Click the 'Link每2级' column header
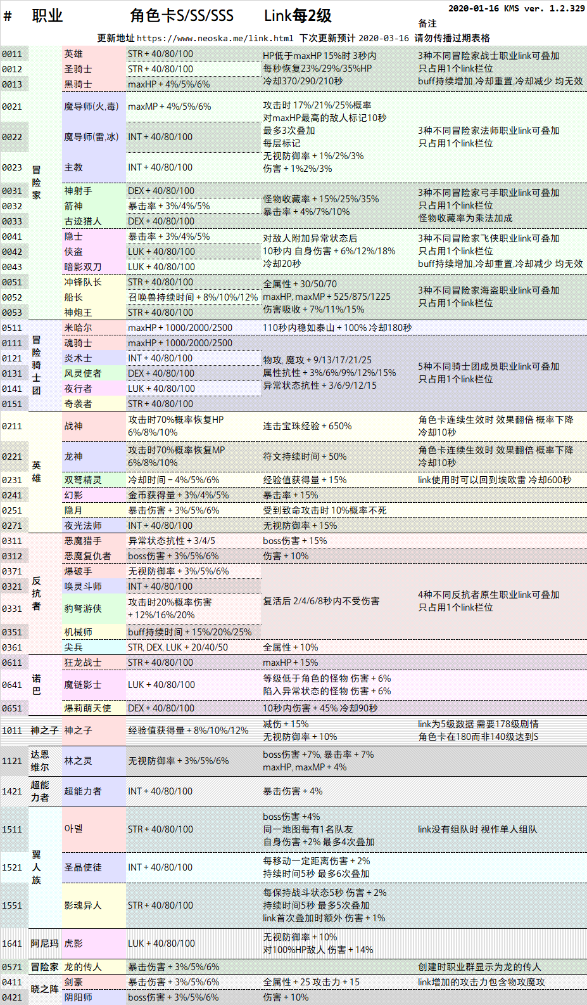587x1005 pixels. pyautogui.click(x=298, y=16)
